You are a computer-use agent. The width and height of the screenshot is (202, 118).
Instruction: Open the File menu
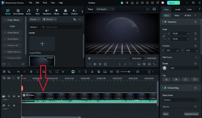(x=31, y=3)
